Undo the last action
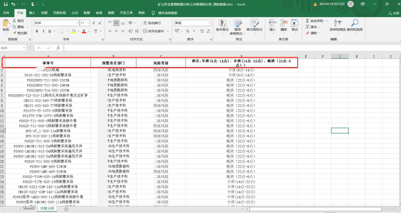The image size is (401, 213). (13, 4)
